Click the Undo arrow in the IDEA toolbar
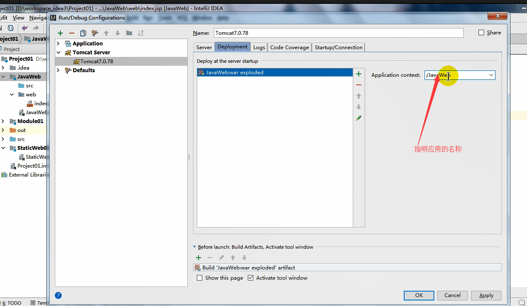 pos(25,28)
